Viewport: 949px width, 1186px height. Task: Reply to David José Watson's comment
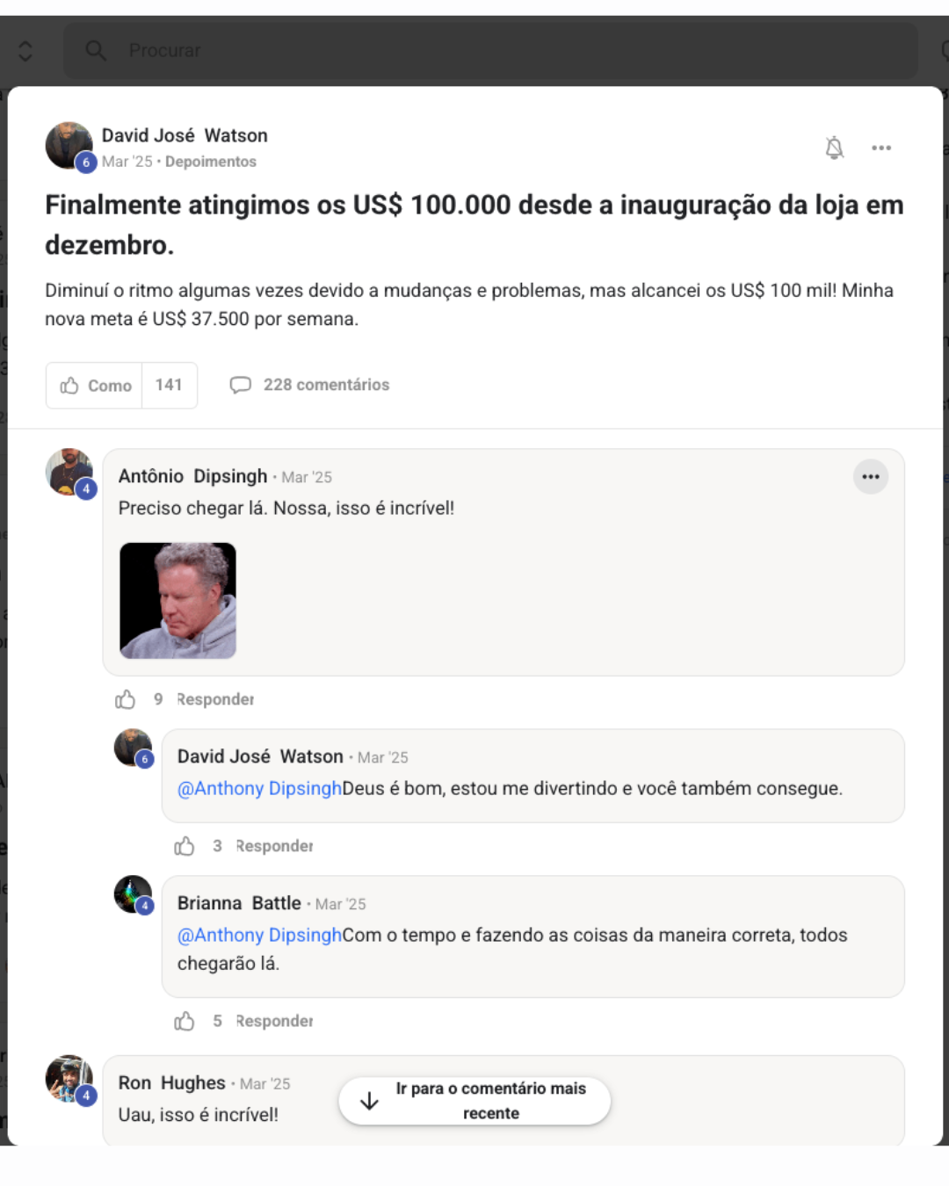274,846
